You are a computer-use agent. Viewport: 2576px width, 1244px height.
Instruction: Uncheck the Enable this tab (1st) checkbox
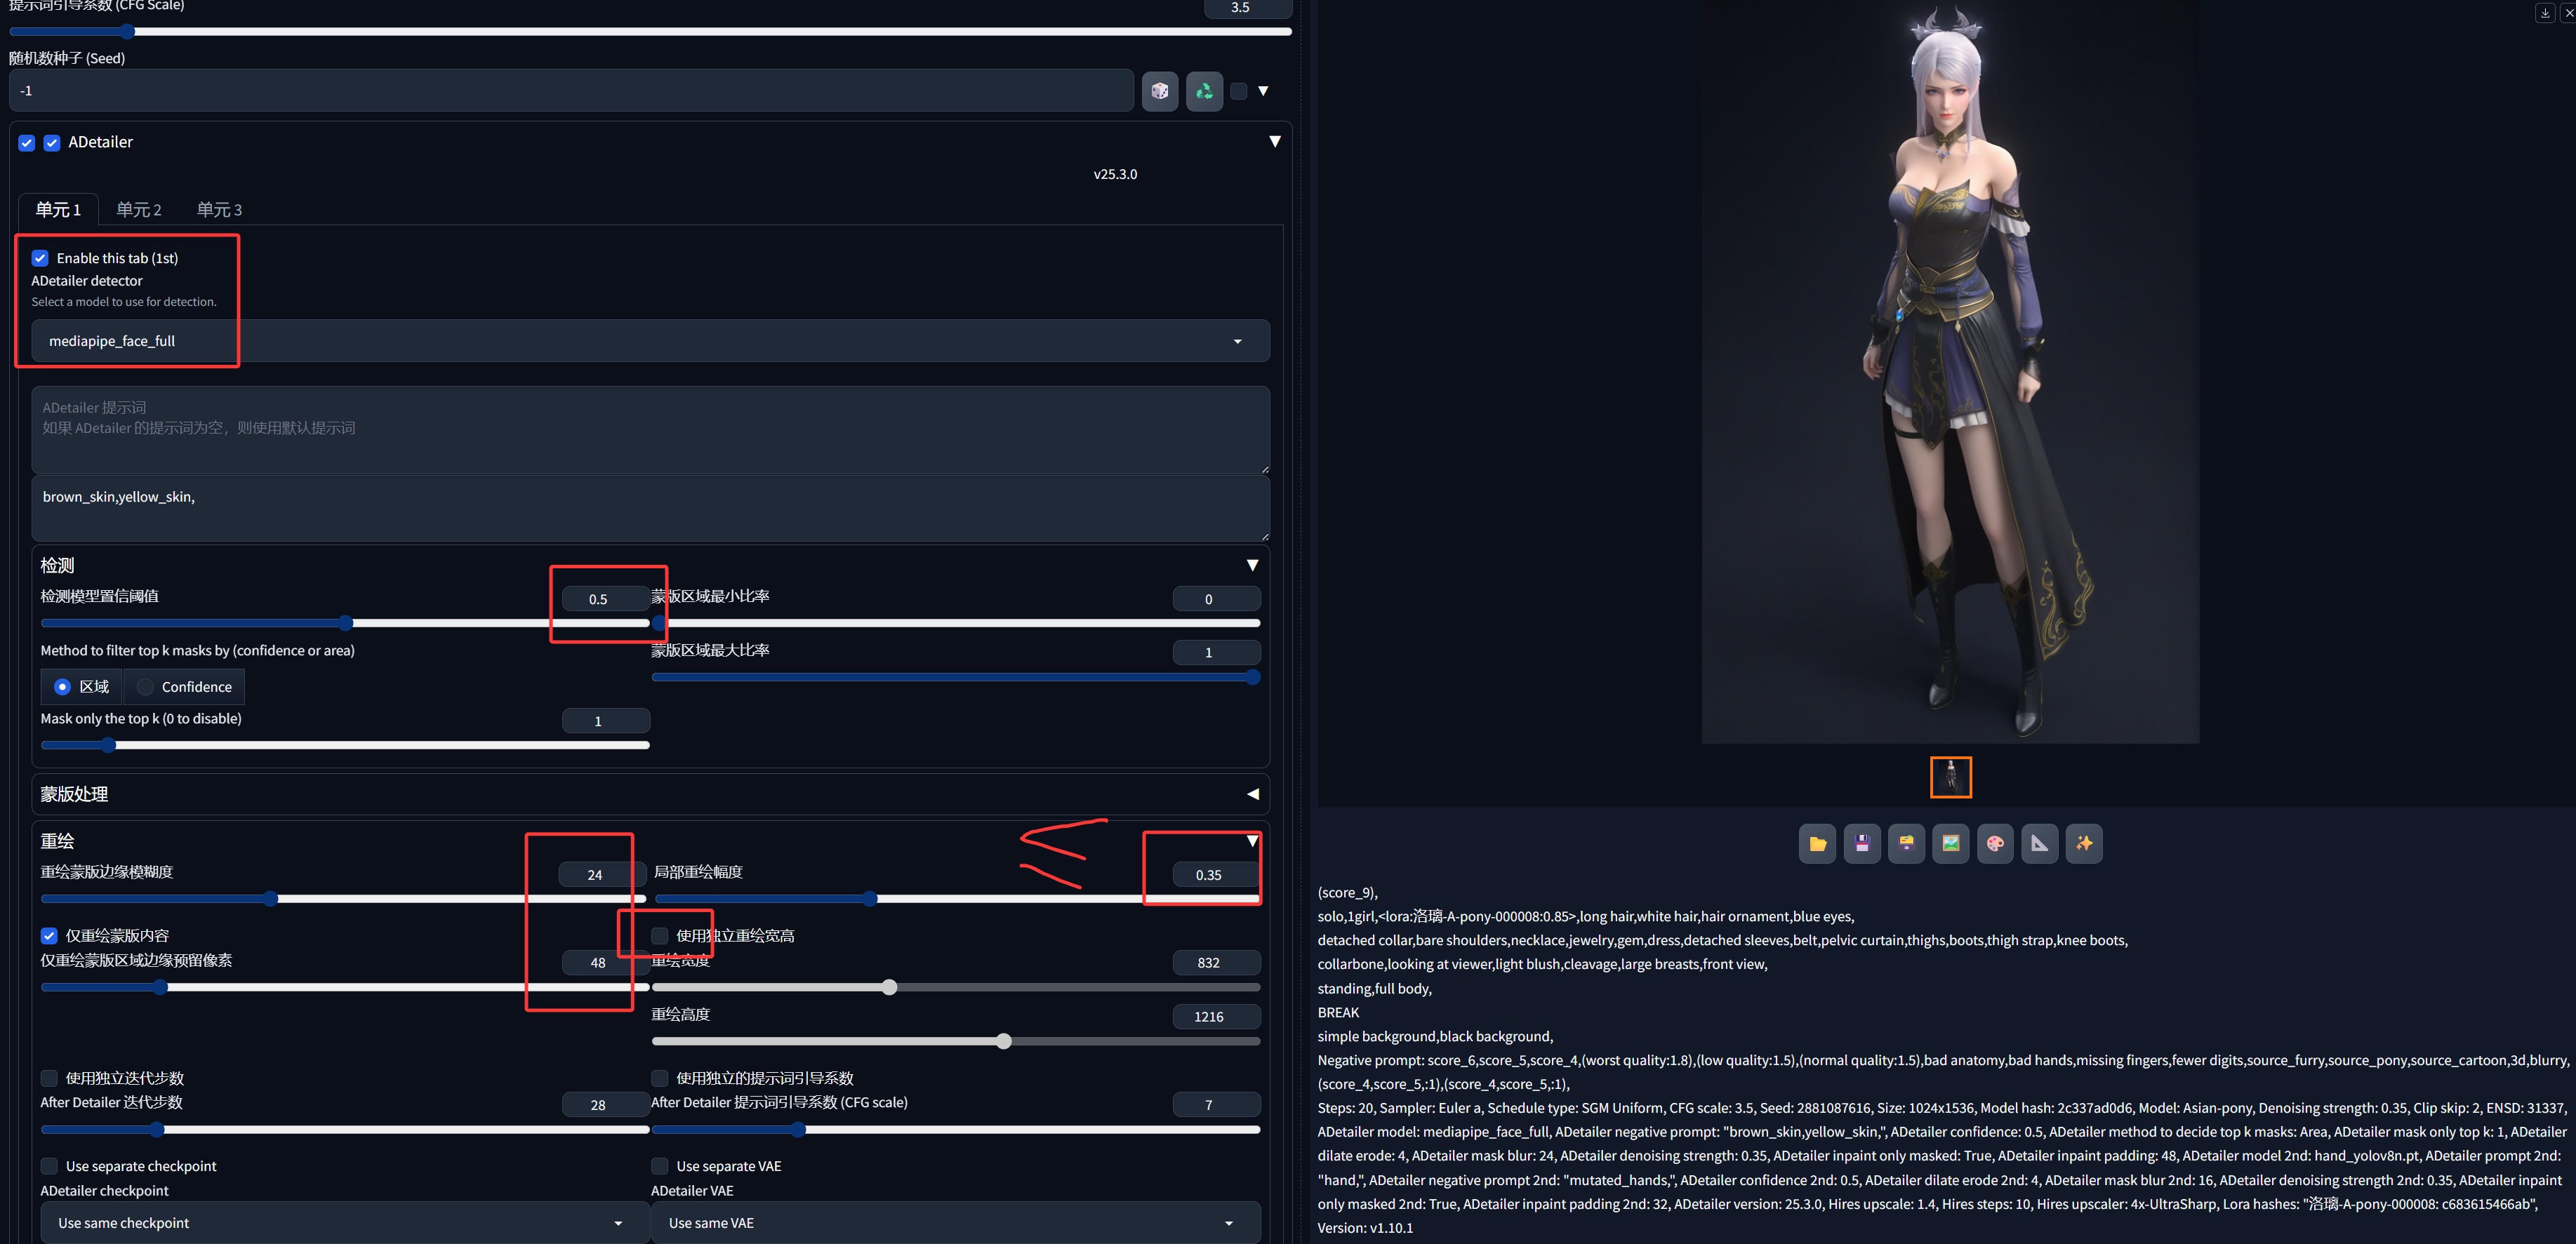(40, 258)
